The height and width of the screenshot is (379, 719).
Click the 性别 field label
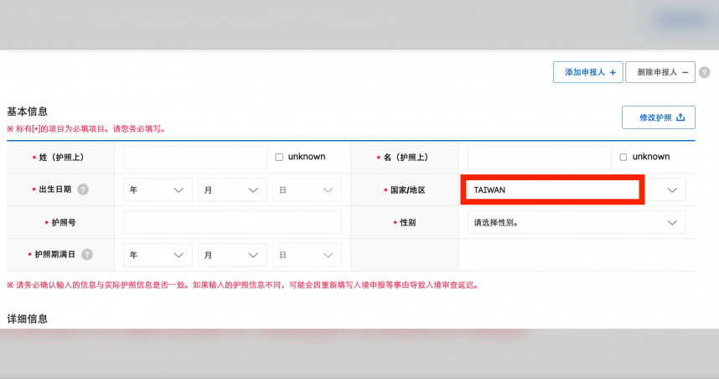[407, 222]
